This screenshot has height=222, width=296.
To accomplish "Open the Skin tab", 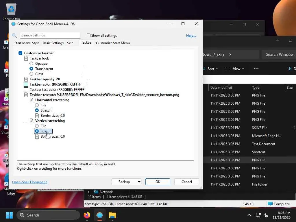I will coord(70,43).
